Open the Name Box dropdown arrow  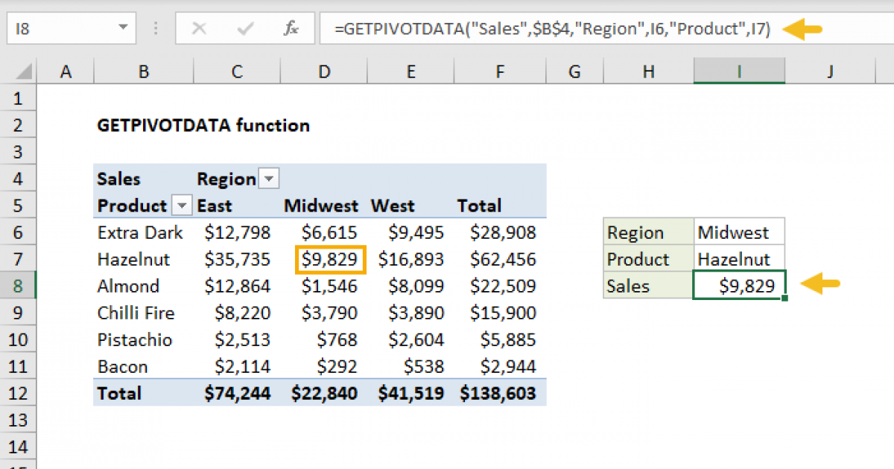(124, 28)
